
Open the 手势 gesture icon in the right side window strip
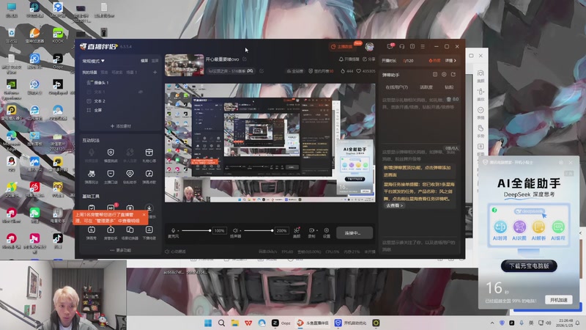(481, 131)
